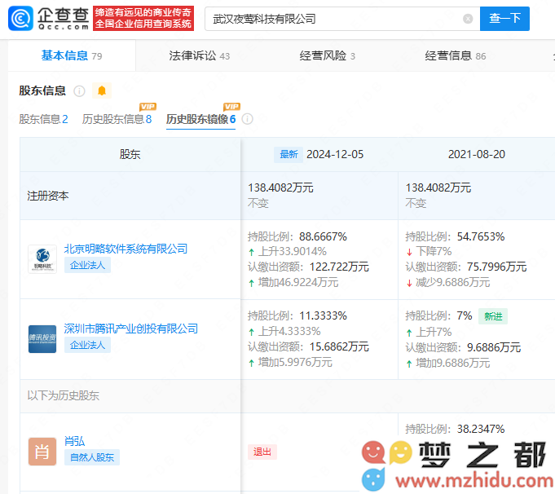This screenshot has width=555, height=494.
Task: Click the 15.6862万元 contribution value
Action: pos(339,346)
